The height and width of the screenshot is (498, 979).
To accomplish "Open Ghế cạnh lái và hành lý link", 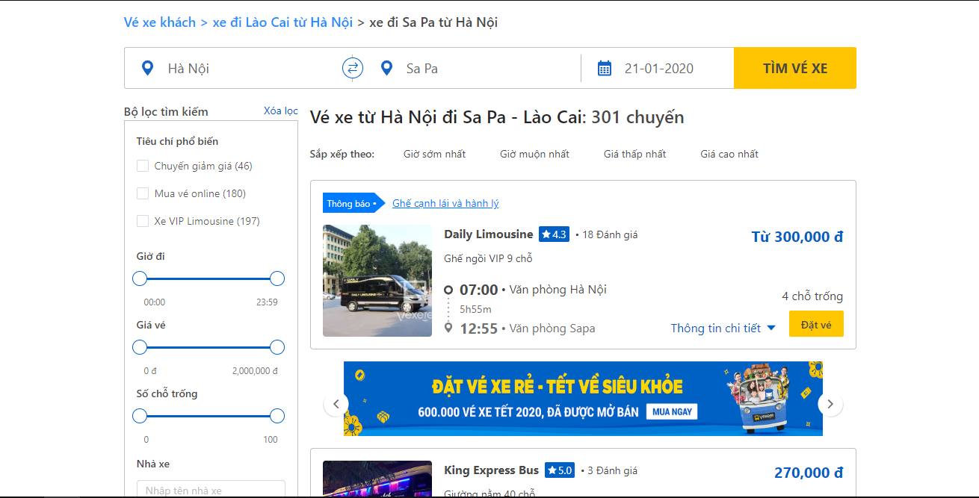I will tap(445, 203).
